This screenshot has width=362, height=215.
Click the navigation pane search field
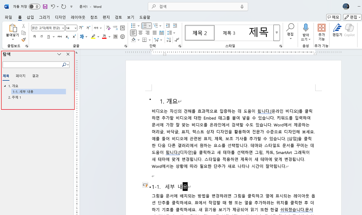coord(33,65)
